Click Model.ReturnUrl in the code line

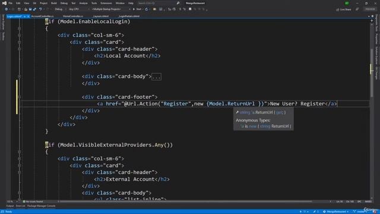pos(232,103)
